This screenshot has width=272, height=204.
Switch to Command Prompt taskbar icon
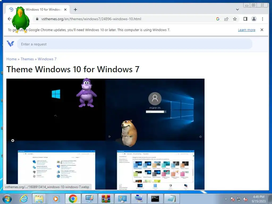click(x=155, y=199)
